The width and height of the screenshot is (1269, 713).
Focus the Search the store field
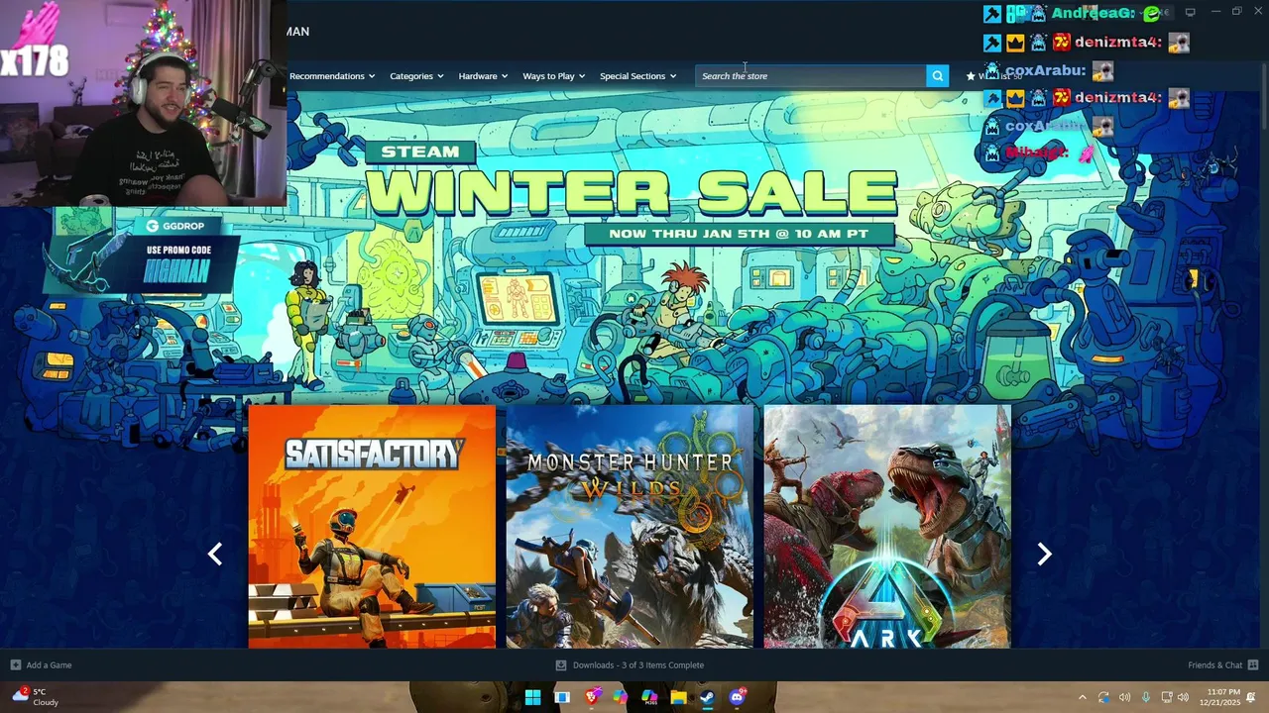(x=811, y=76)
